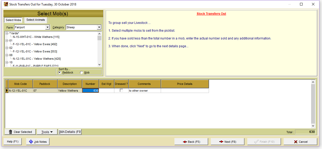Open the Farm dropdown list
322x149 pixels.
tap(47, 27)
